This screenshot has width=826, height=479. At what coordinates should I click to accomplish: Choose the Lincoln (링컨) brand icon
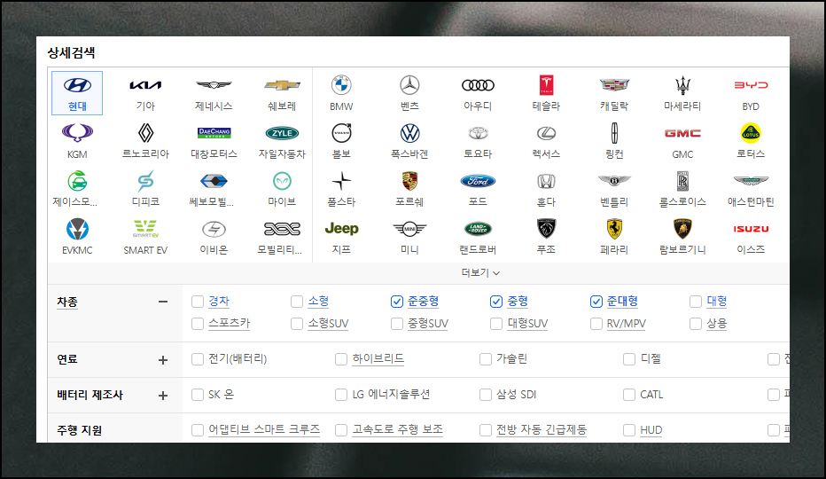(614, 133)
